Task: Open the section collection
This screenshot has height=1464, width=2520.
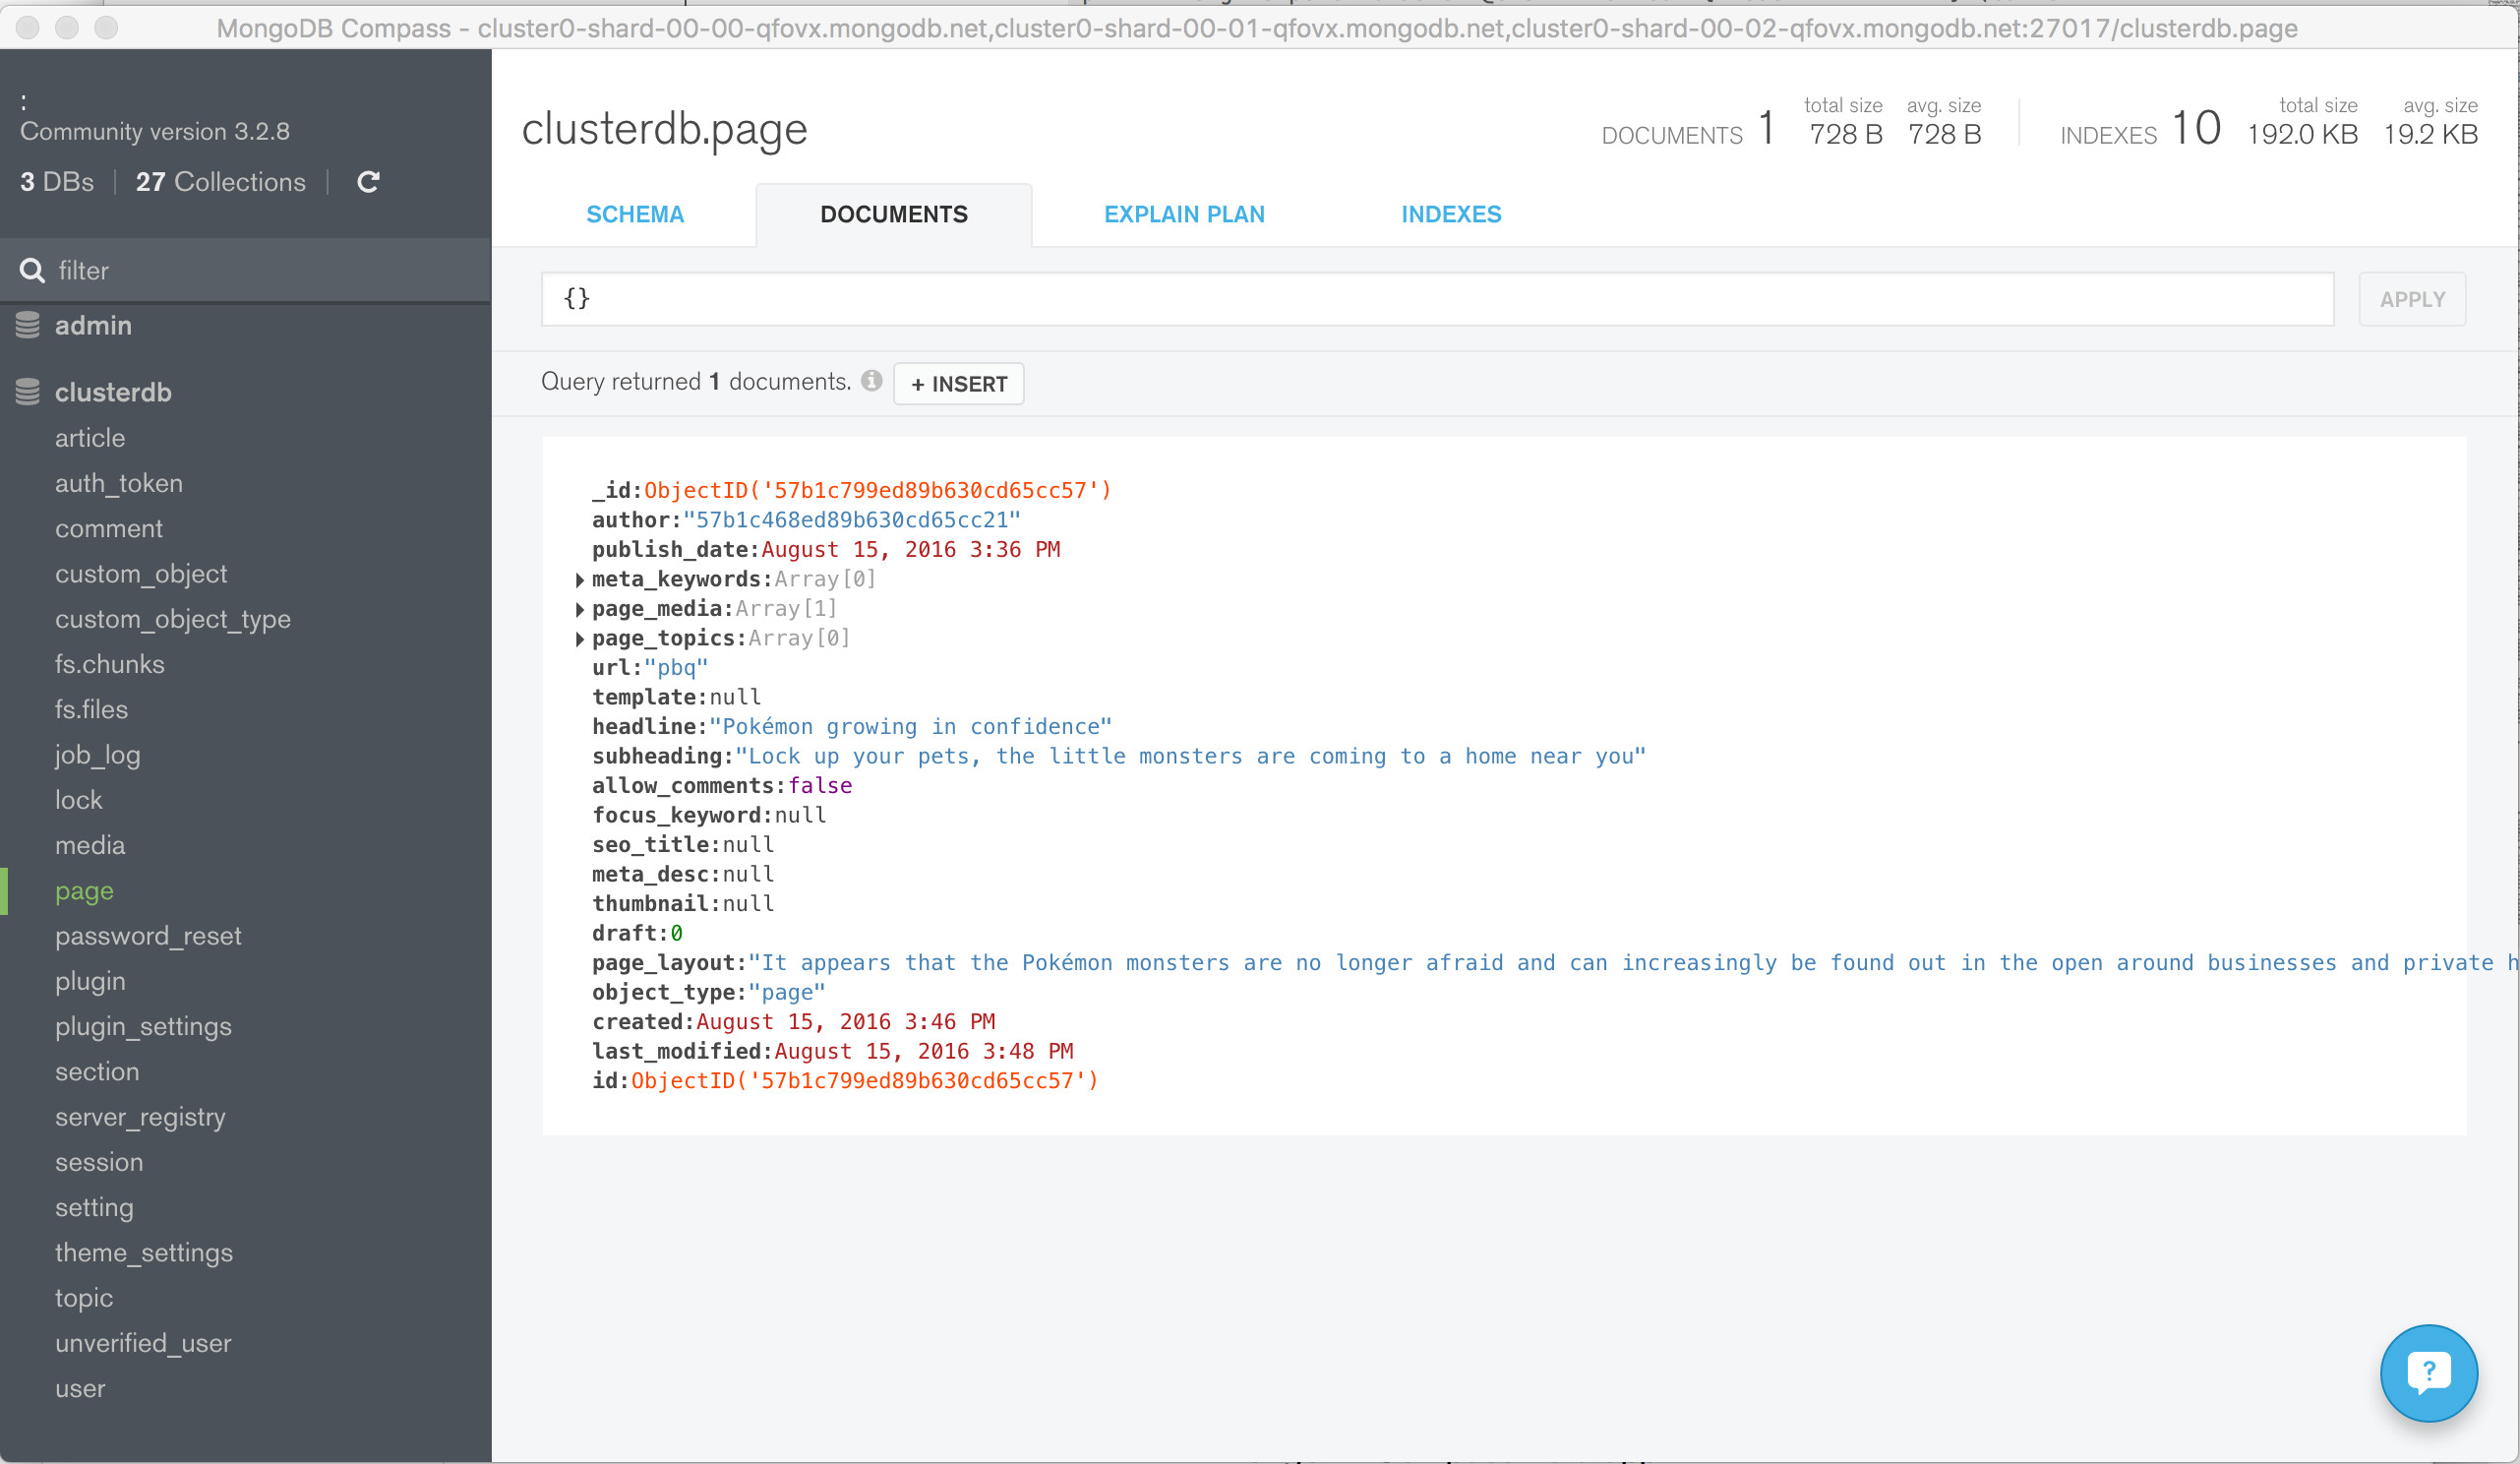Action: click(97, 1072)
